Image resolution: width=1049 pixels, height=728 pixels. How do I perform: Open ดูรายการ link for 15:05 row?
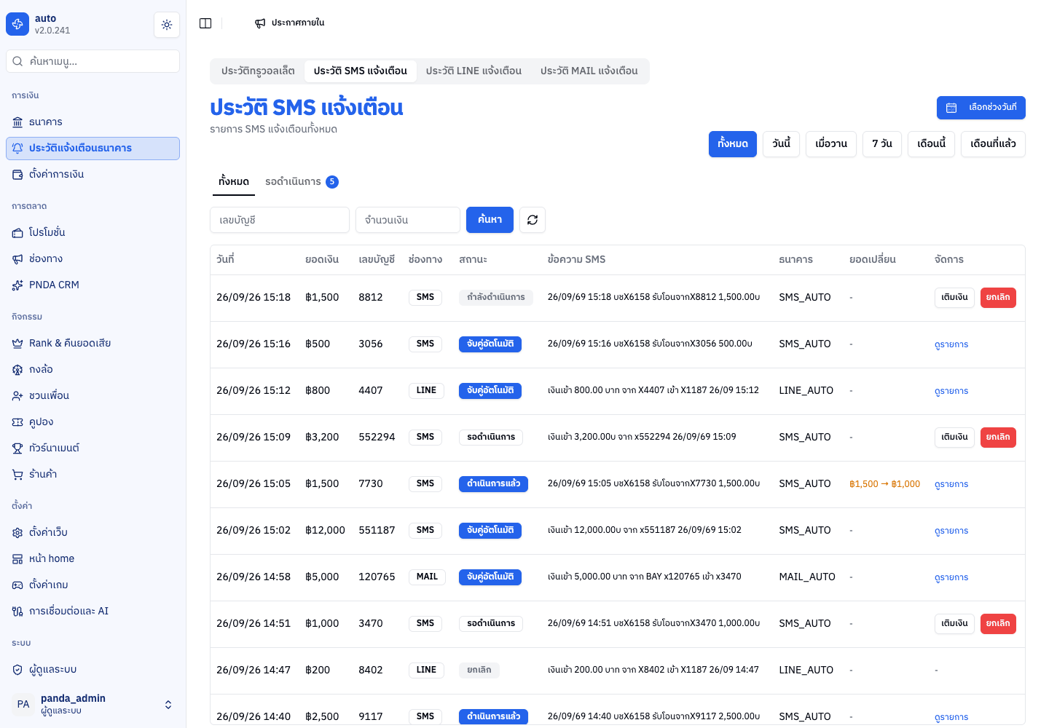(x=951, y=484)
